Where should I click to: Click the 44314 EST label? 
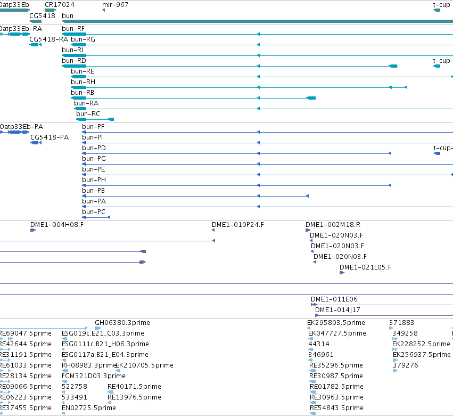tap(319, 344)
